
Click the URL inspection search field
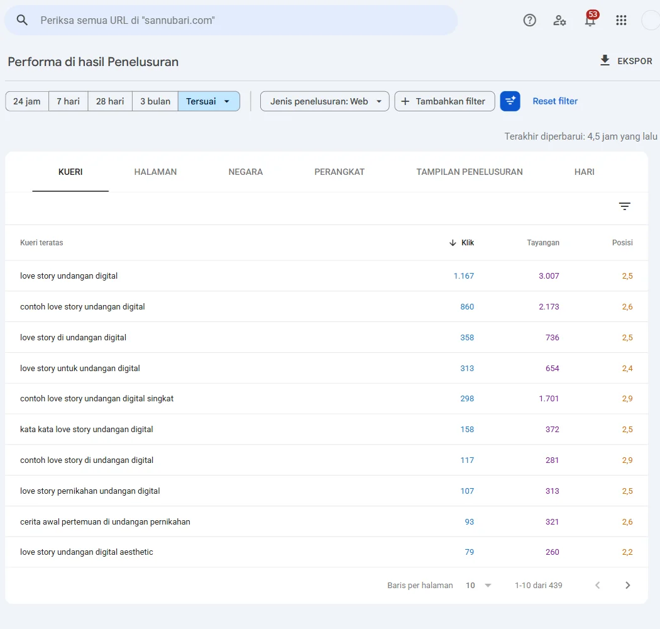point(231,20)
